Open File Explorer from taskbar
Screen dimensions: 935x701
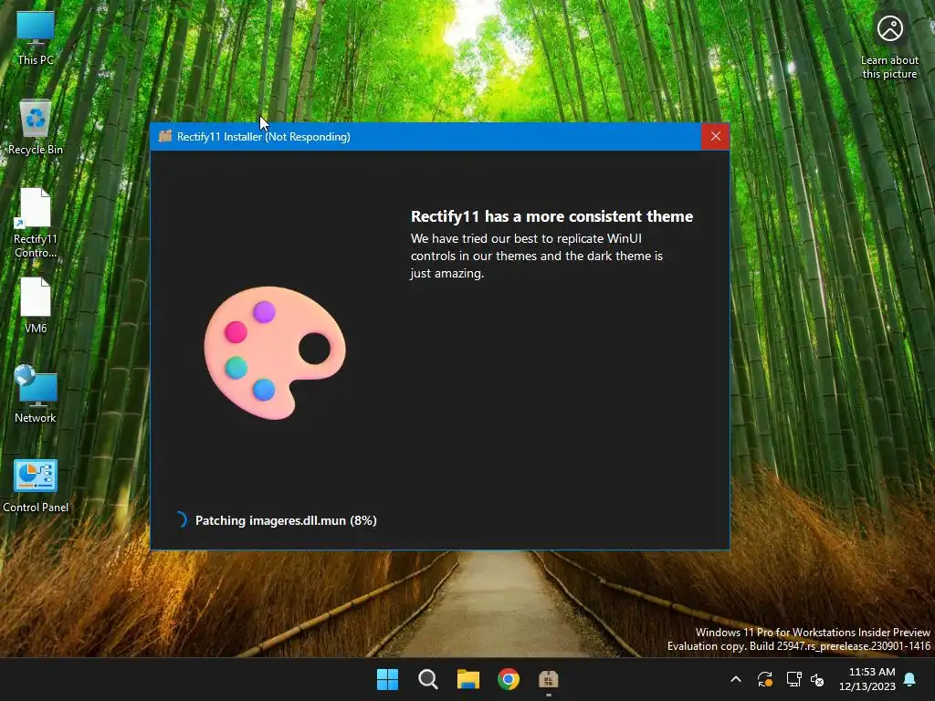(x=468, y=679)
